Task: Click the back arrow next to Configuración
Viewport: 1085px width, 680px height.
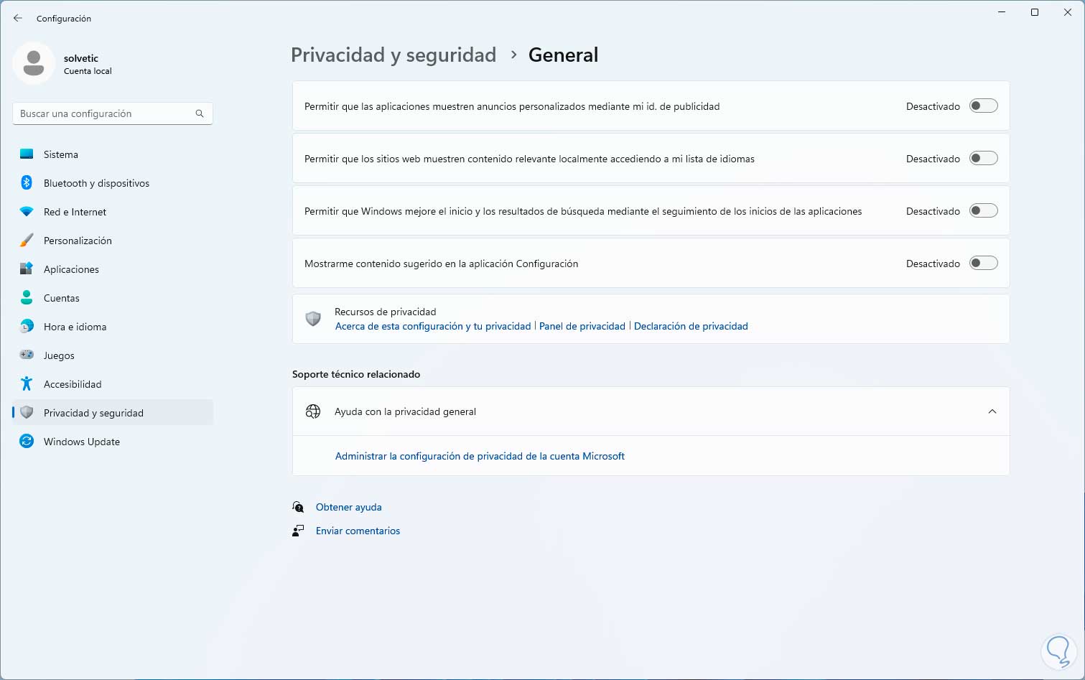Action: [18, 19]
